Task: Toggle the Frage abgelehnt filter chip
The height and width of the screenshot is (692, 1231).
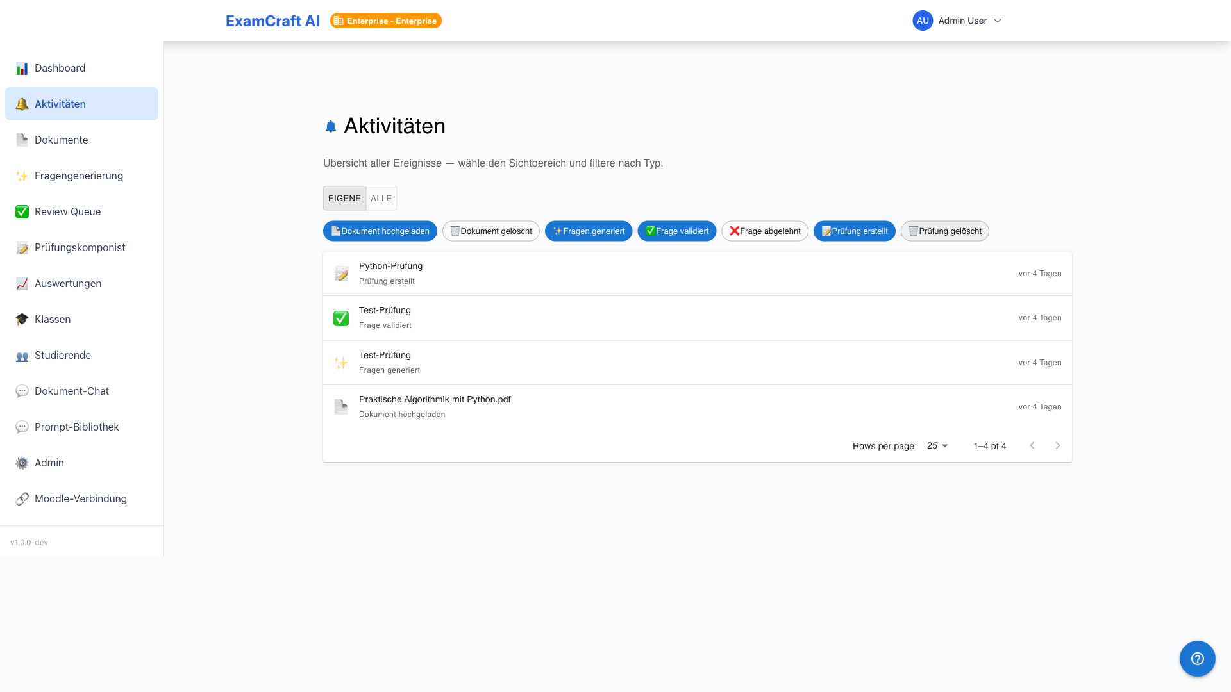Action: tap(765, 231)
